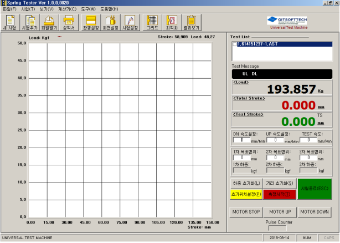Click the 1차 하중 kgf field
340x243 pixels.
(x=242, y=171)
